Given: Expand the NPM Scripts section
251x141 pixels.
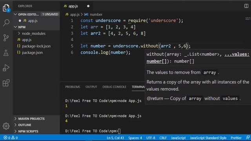Looking at the screenshot, I should click(15, 131).
